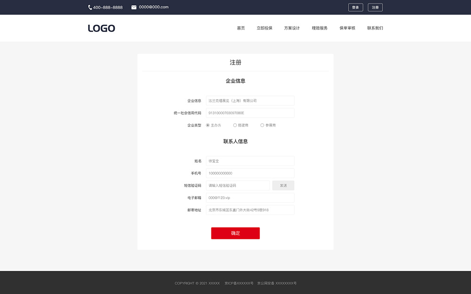Submit the form with 确定 button
The width and height of the screenshot is (471, 294).
pyautogui.click(x=235, y=233)
